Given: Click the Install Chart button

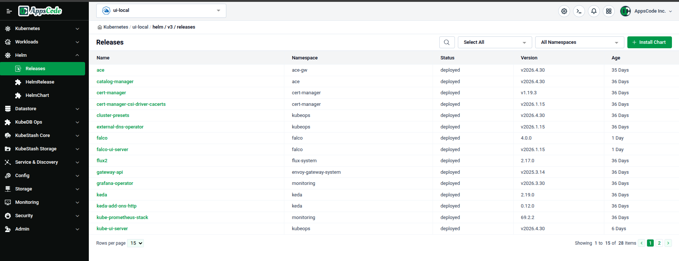Looking at the screenshot, I should pyautogui.click(x=649, y=42).
